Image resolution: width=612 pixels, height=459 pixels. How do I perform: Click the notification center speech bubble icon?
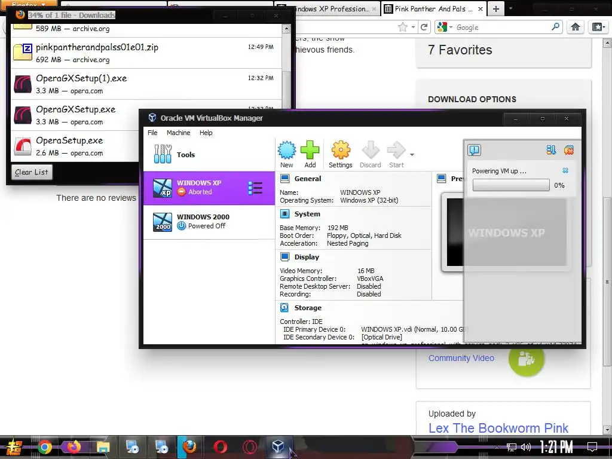tap(474, 150)
